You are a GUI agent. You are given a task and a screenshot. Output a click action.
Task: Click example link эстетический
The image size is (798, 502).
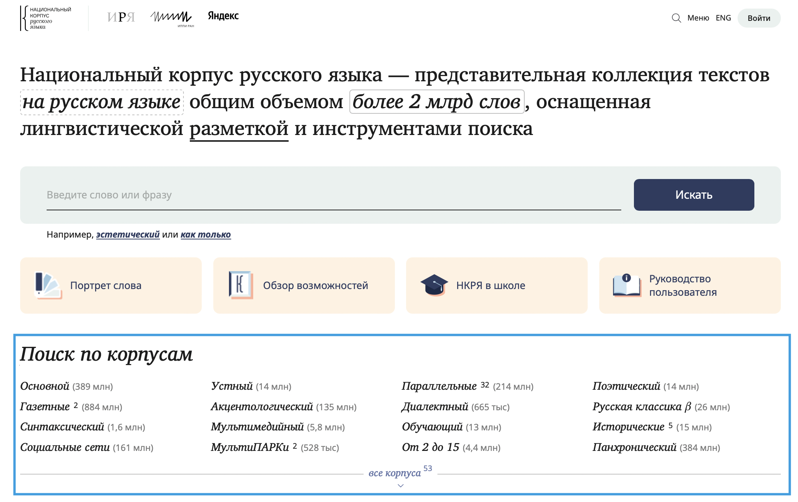[x=128, y=235]
